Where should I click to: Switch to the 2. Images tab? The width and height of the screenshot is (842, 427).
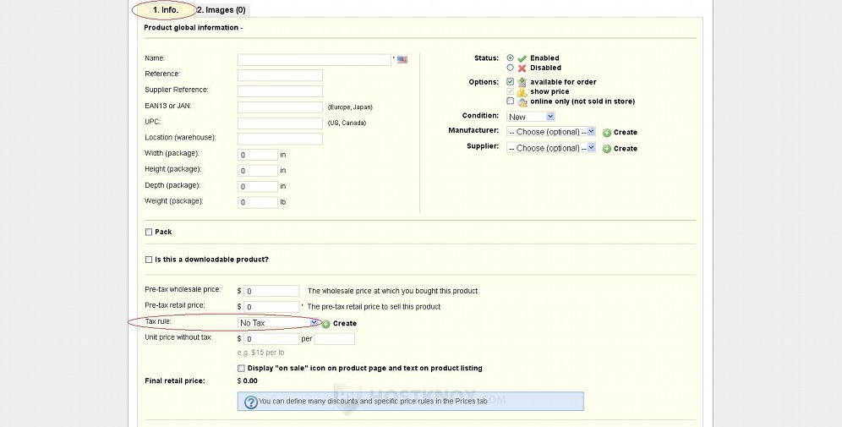pyautogui.click(x=221, y=9)
